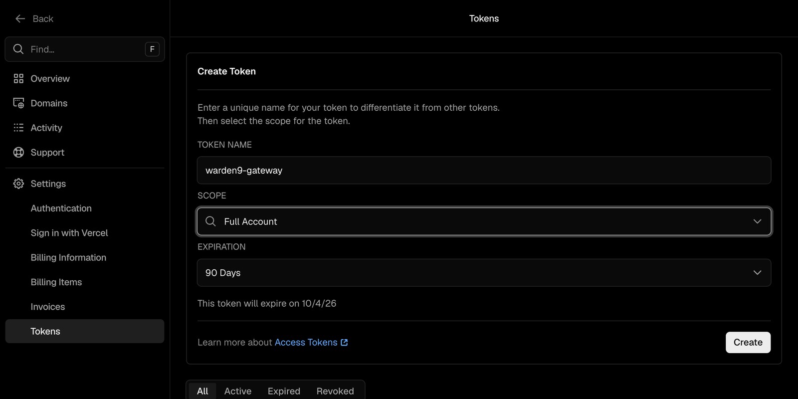798x399 pixels.
Task: Open Invoices page
Action: (85, 307)
